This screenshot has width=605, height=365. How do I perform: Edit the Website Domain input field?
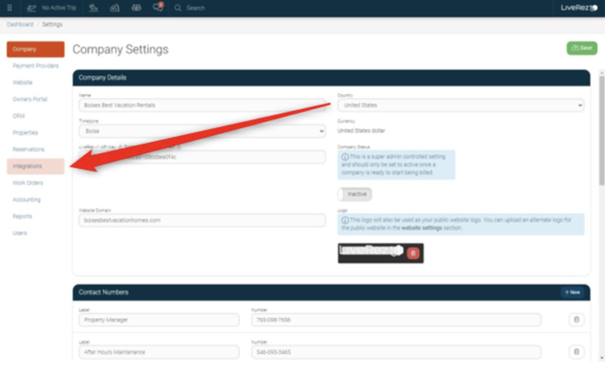point(202,220)
